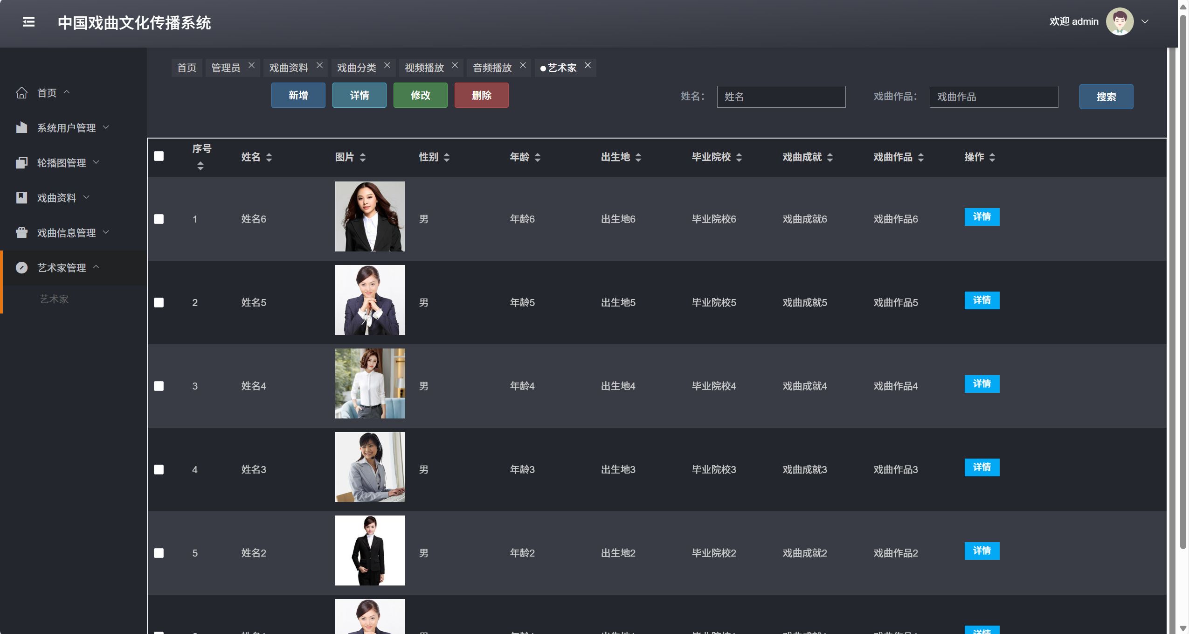Switch to the 视频播放 tab

[424, 68]
